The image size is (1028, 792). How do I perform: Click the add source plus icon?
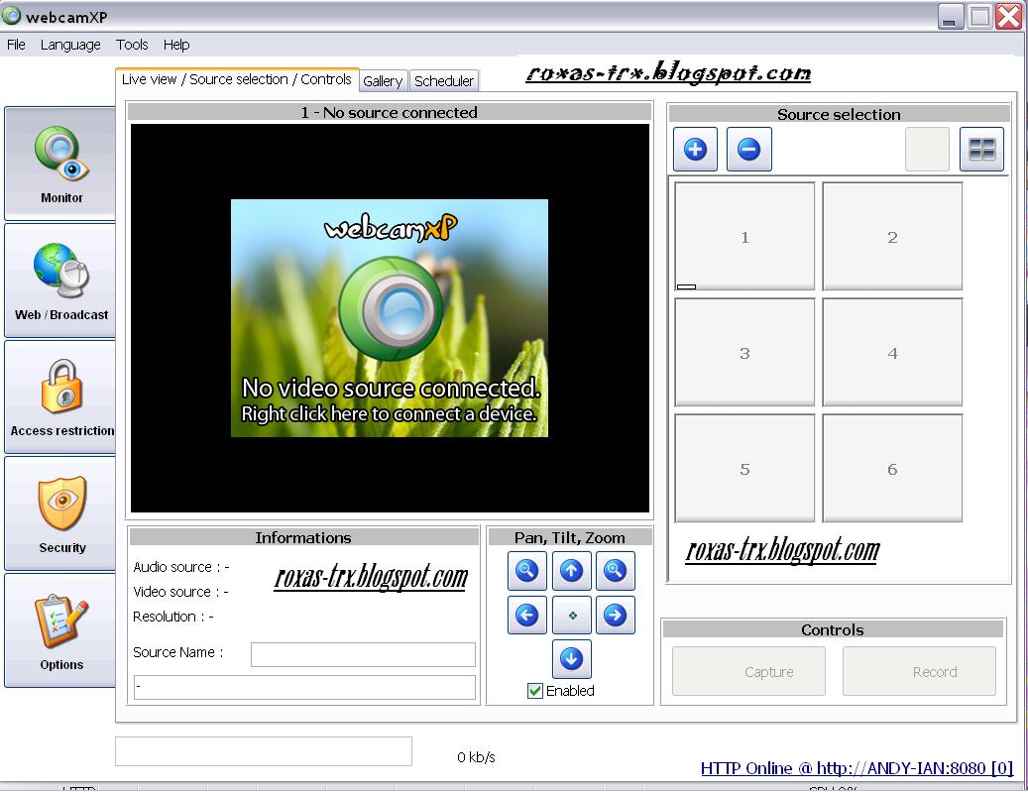pyautogui.click(x=695, y=150)
